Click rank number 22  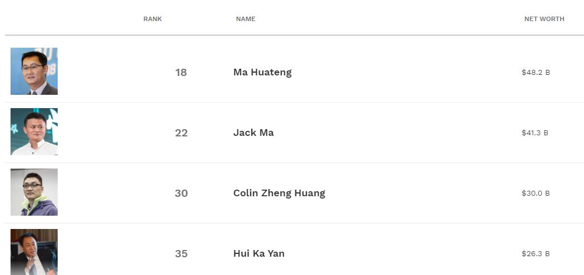pyautogui.click(x=181, y=133)
